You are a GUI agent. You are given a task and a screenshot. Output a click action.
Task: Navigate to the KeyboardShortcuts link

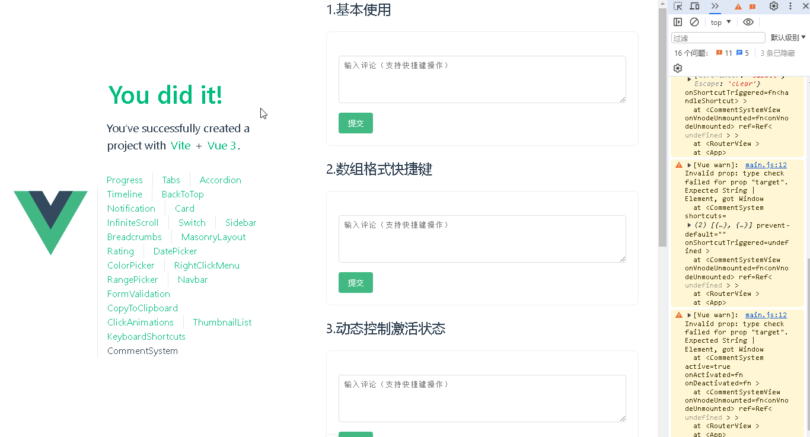click(x=146, y=337)
